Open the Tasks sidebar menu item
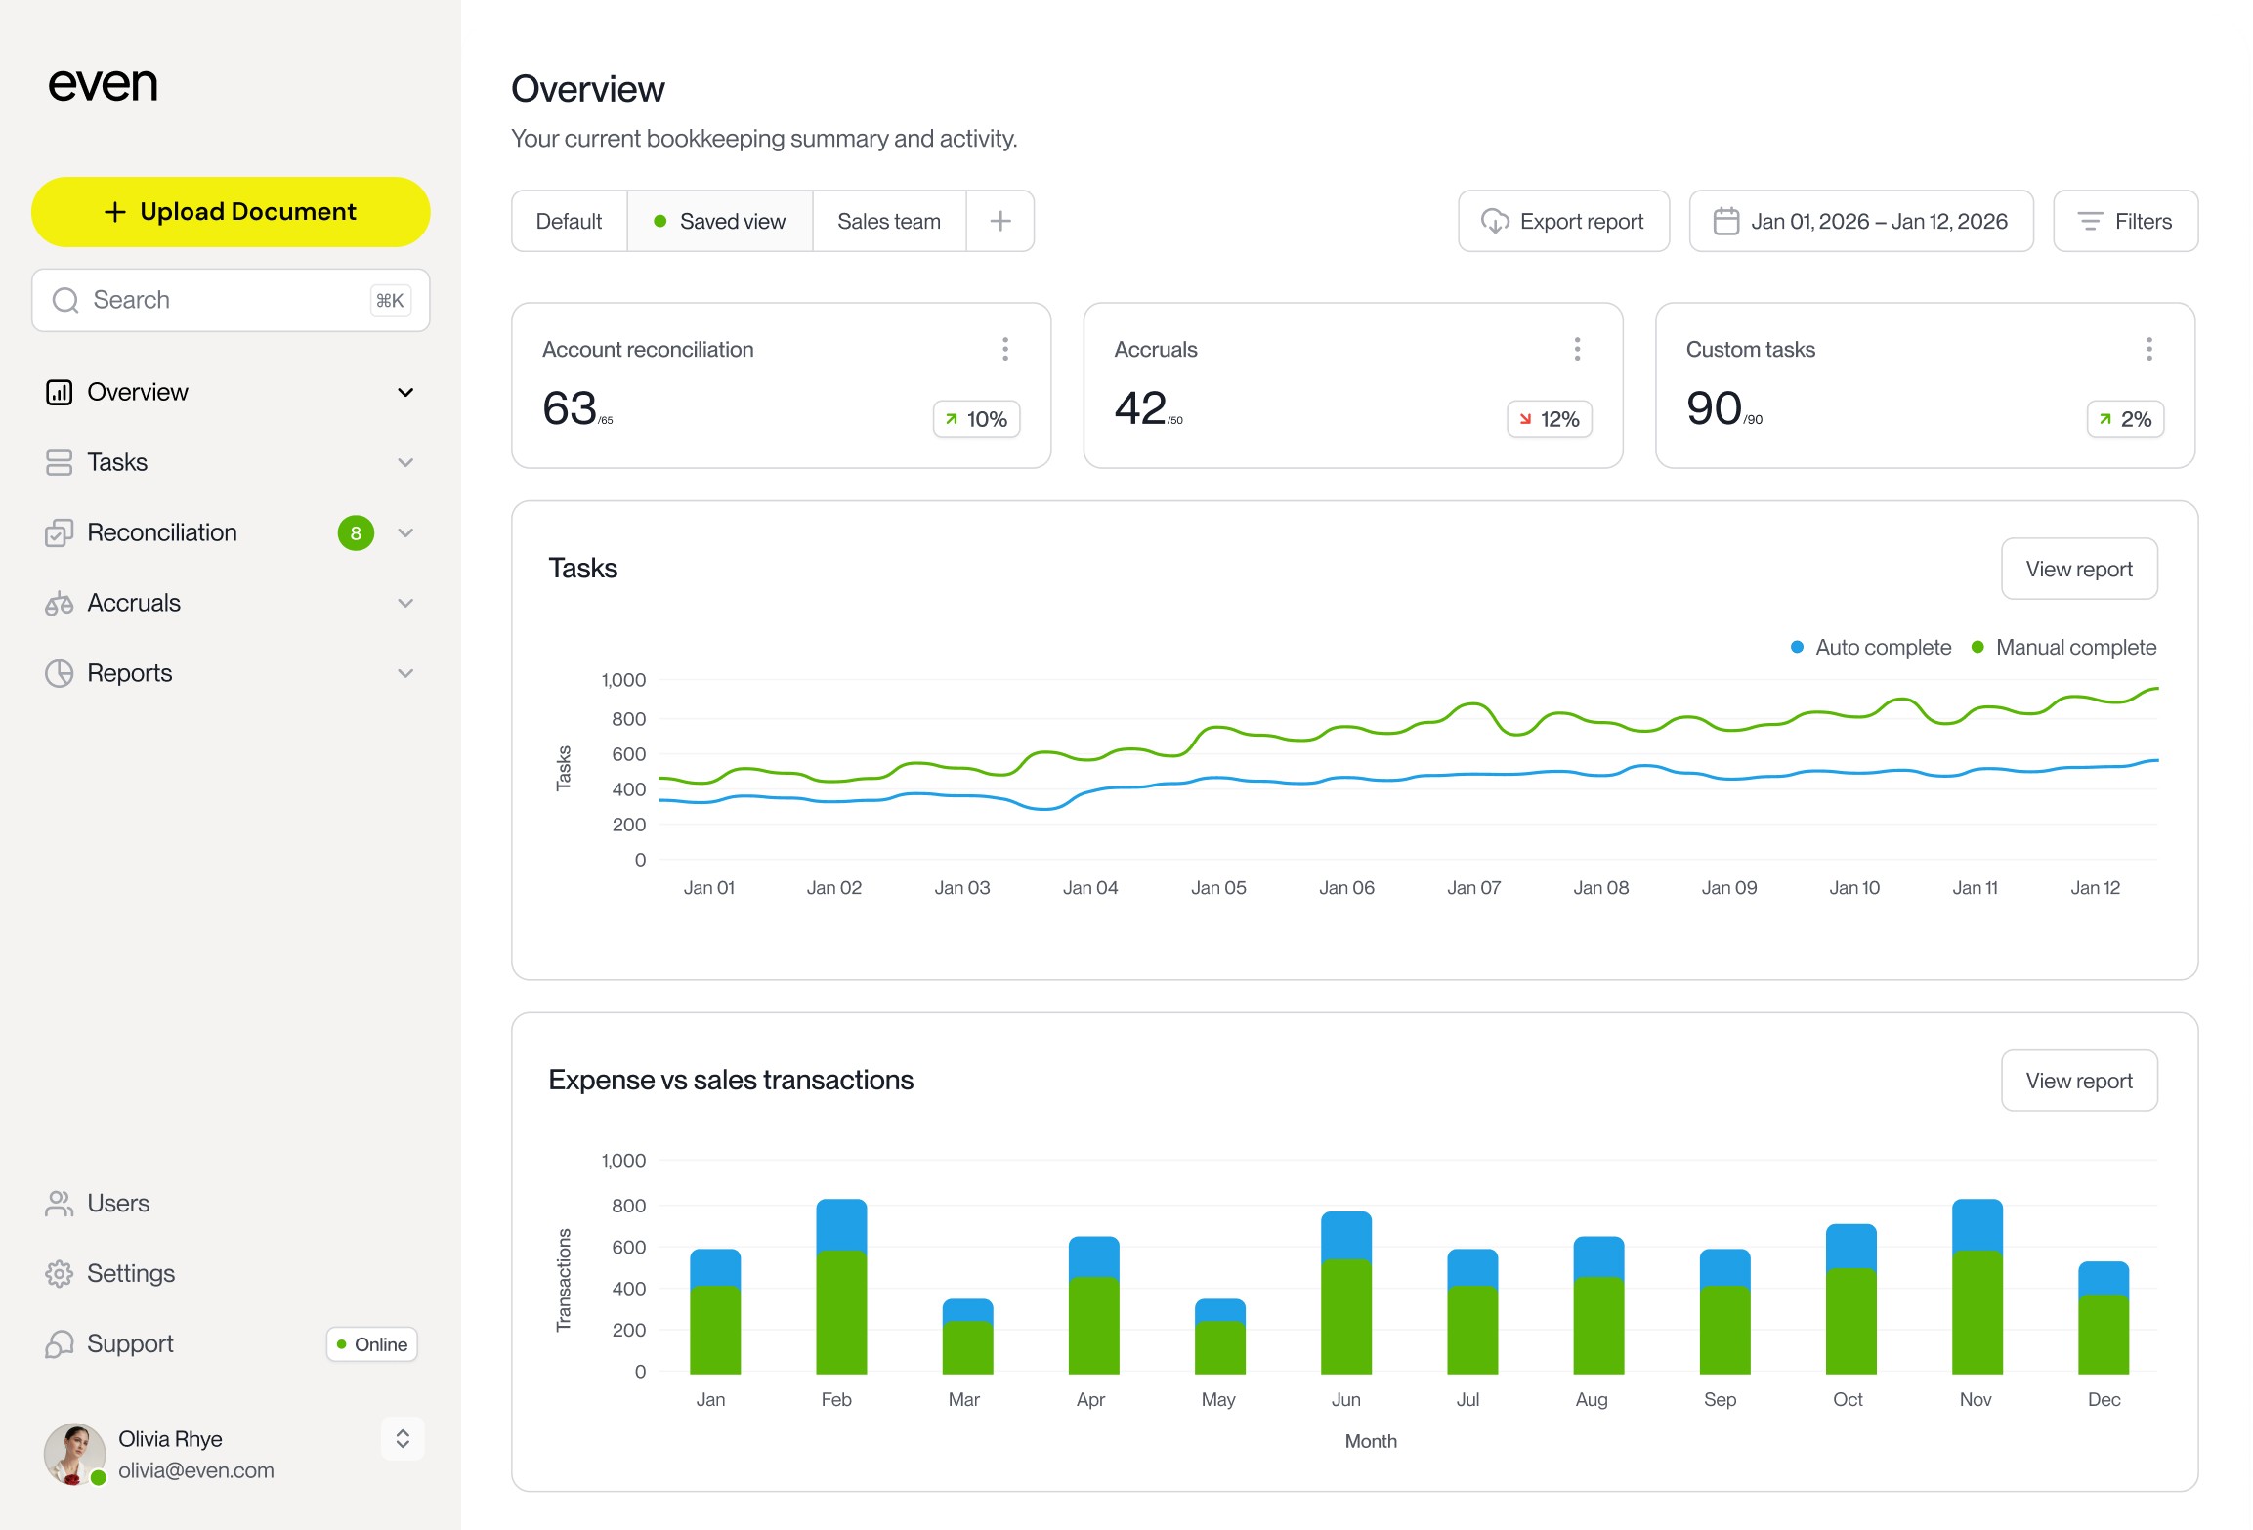Screen dimensions: 2253x1530 tap(231, 462)
